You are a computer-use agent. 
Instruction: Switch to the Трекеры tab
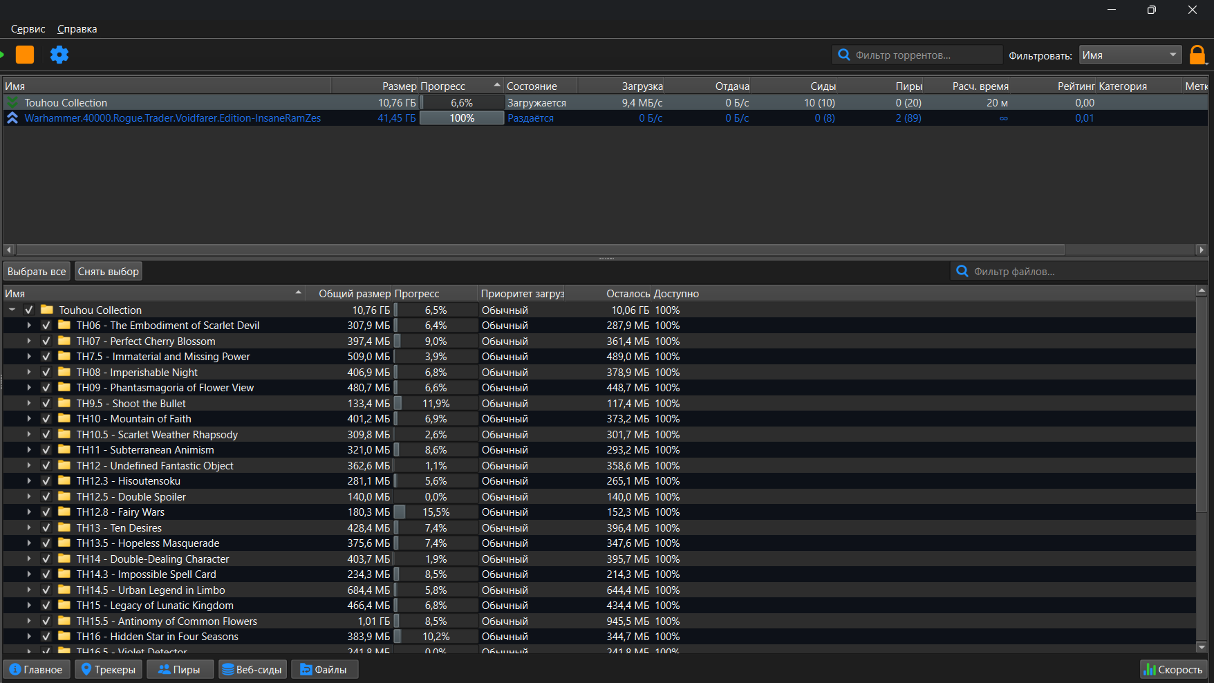pyautogui.click(x=109, y=669)
